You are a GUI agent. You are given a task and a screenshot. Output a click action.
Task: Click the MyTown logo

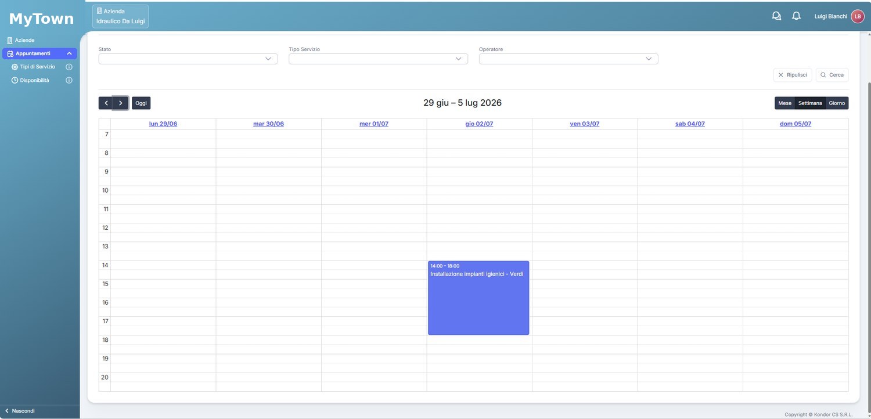tap(41, 19)
